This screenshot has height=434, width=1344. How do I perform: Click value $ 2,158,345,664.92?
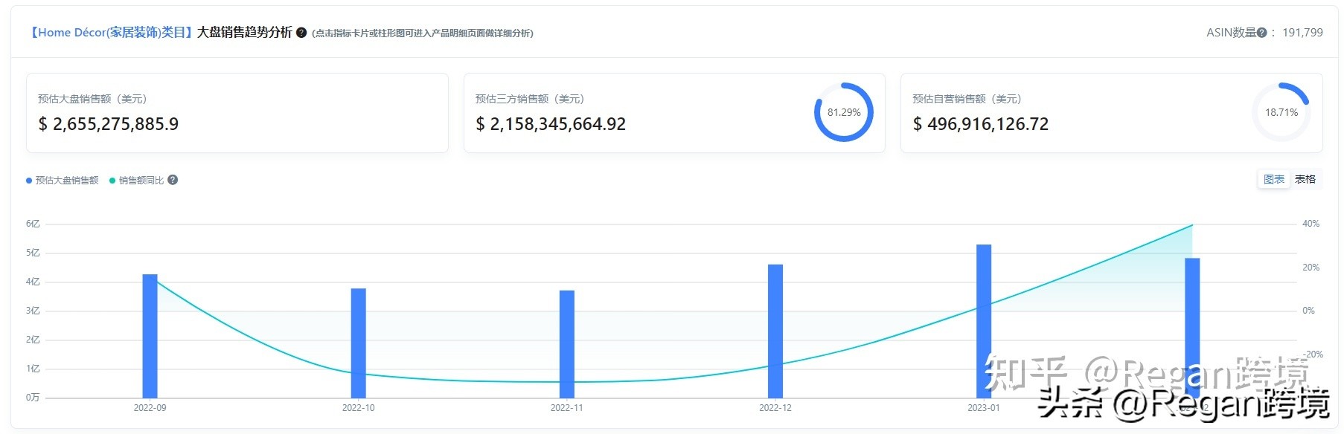click(551, 124)
